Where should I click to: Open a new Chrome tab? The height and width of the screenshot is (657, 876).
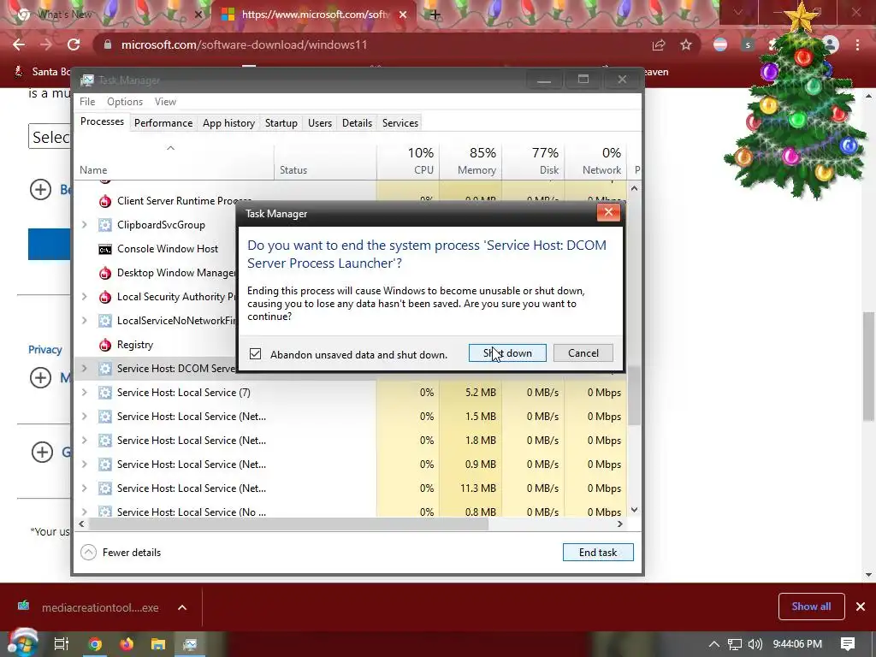[x=435, y=15]
